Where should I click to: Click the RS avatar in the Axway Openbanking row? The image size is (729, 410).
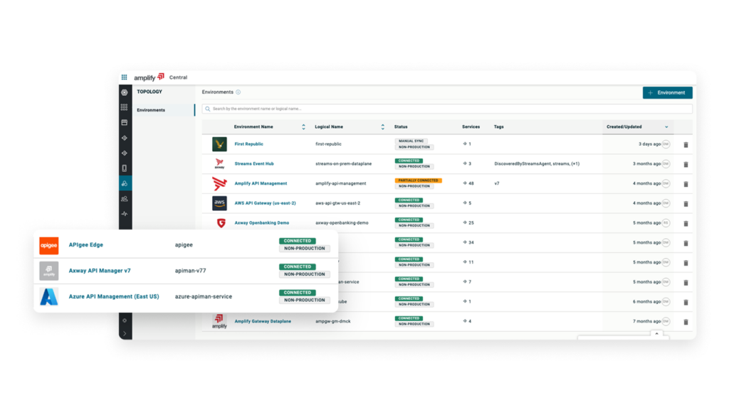[x=666, y=223]
